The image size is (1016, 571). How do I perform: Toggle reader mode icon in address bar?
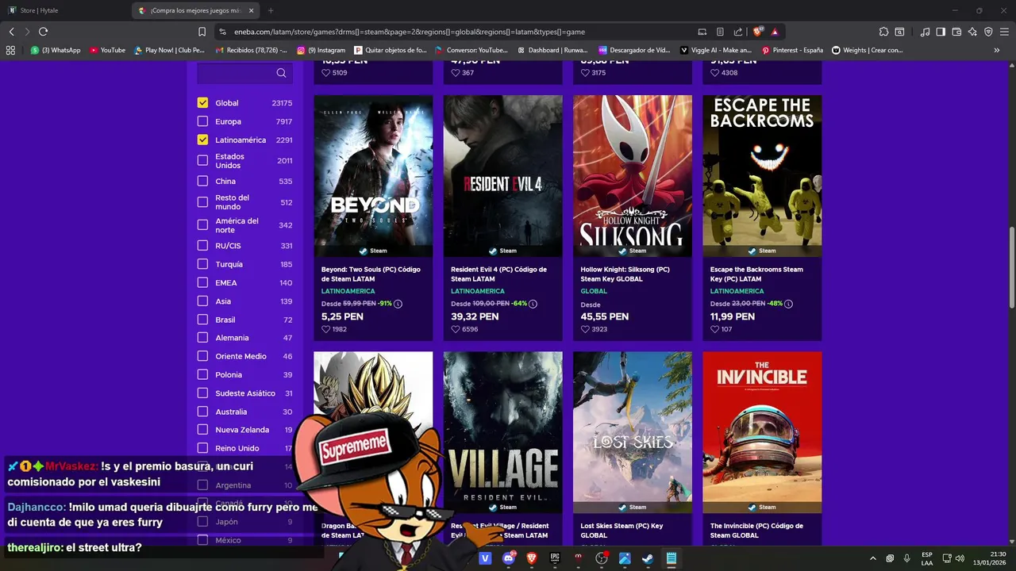[x=720, y=32]
